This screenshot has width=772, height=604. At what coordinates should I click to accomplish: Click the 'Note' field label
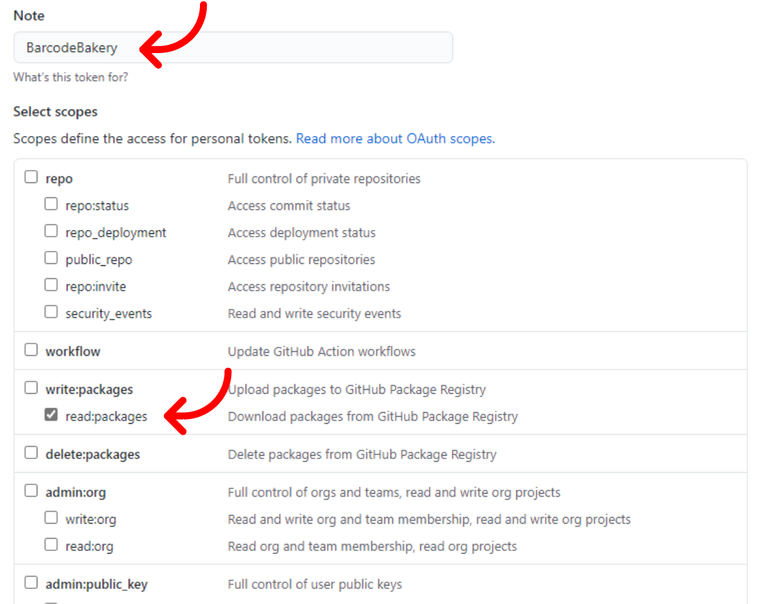coord(29,16)
